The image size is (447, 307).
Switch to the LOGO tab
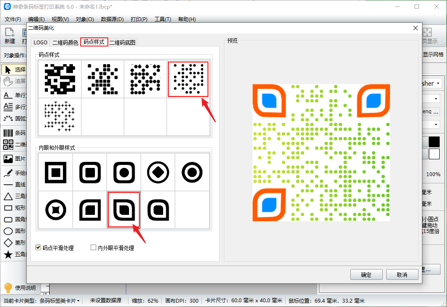click(41, 42)
